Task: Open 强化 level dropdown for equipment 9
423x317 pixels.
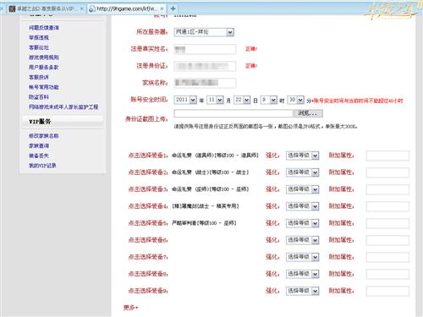Action: [x=302, y=291]
